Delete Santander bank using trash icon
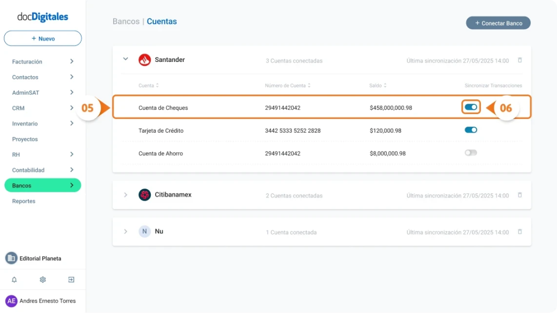This screenshot has height=313, width=557. pos(519,60)
